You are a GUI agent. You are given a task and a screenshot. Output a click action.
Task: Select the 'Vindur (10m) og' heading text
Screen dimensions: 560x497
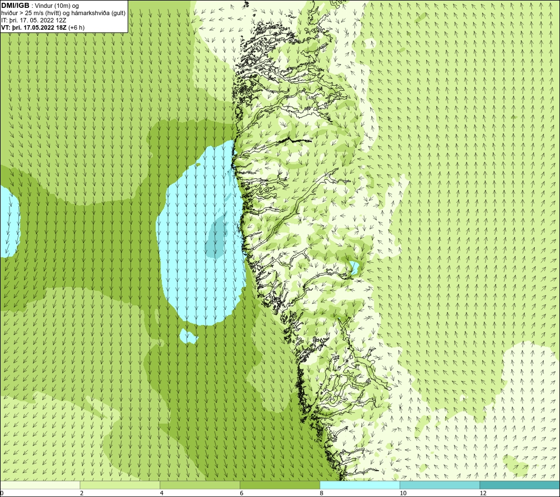[x=58, y=6]
